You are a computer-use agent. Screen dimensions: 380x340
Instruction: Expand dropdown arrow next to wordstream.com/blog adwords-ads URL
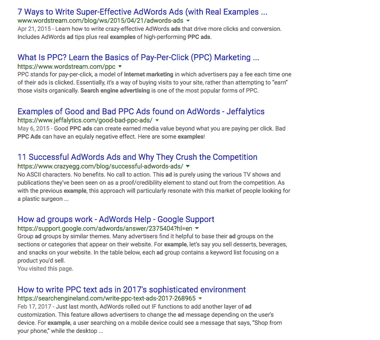(x=188, y=21)
